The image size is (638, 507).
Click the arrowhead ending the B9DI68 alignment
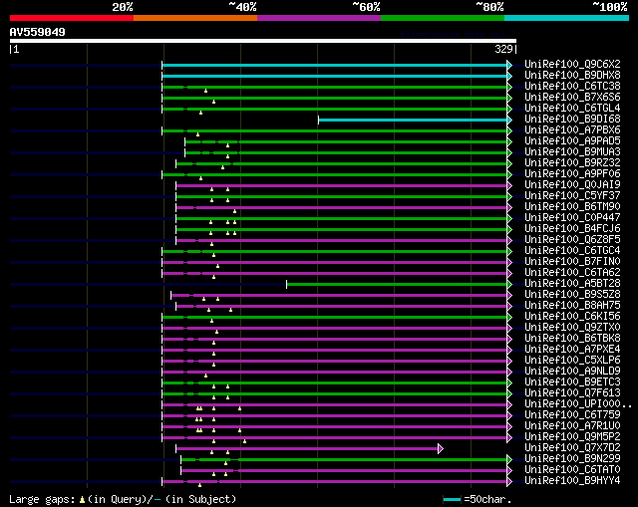tap(509, 120)
